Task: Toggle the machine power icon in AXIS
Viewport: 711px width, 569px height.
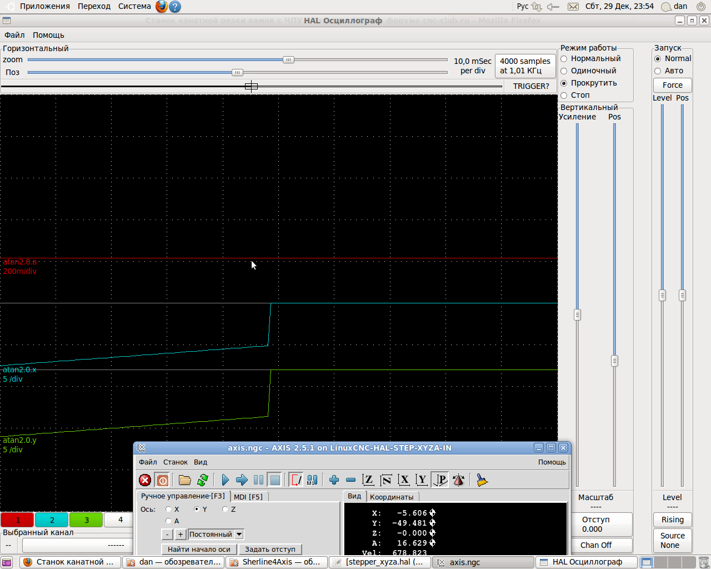Action: point(163,480)
